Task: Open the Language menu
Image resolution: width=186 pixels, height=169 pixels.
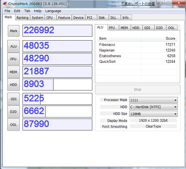Action: click(53, 11)
